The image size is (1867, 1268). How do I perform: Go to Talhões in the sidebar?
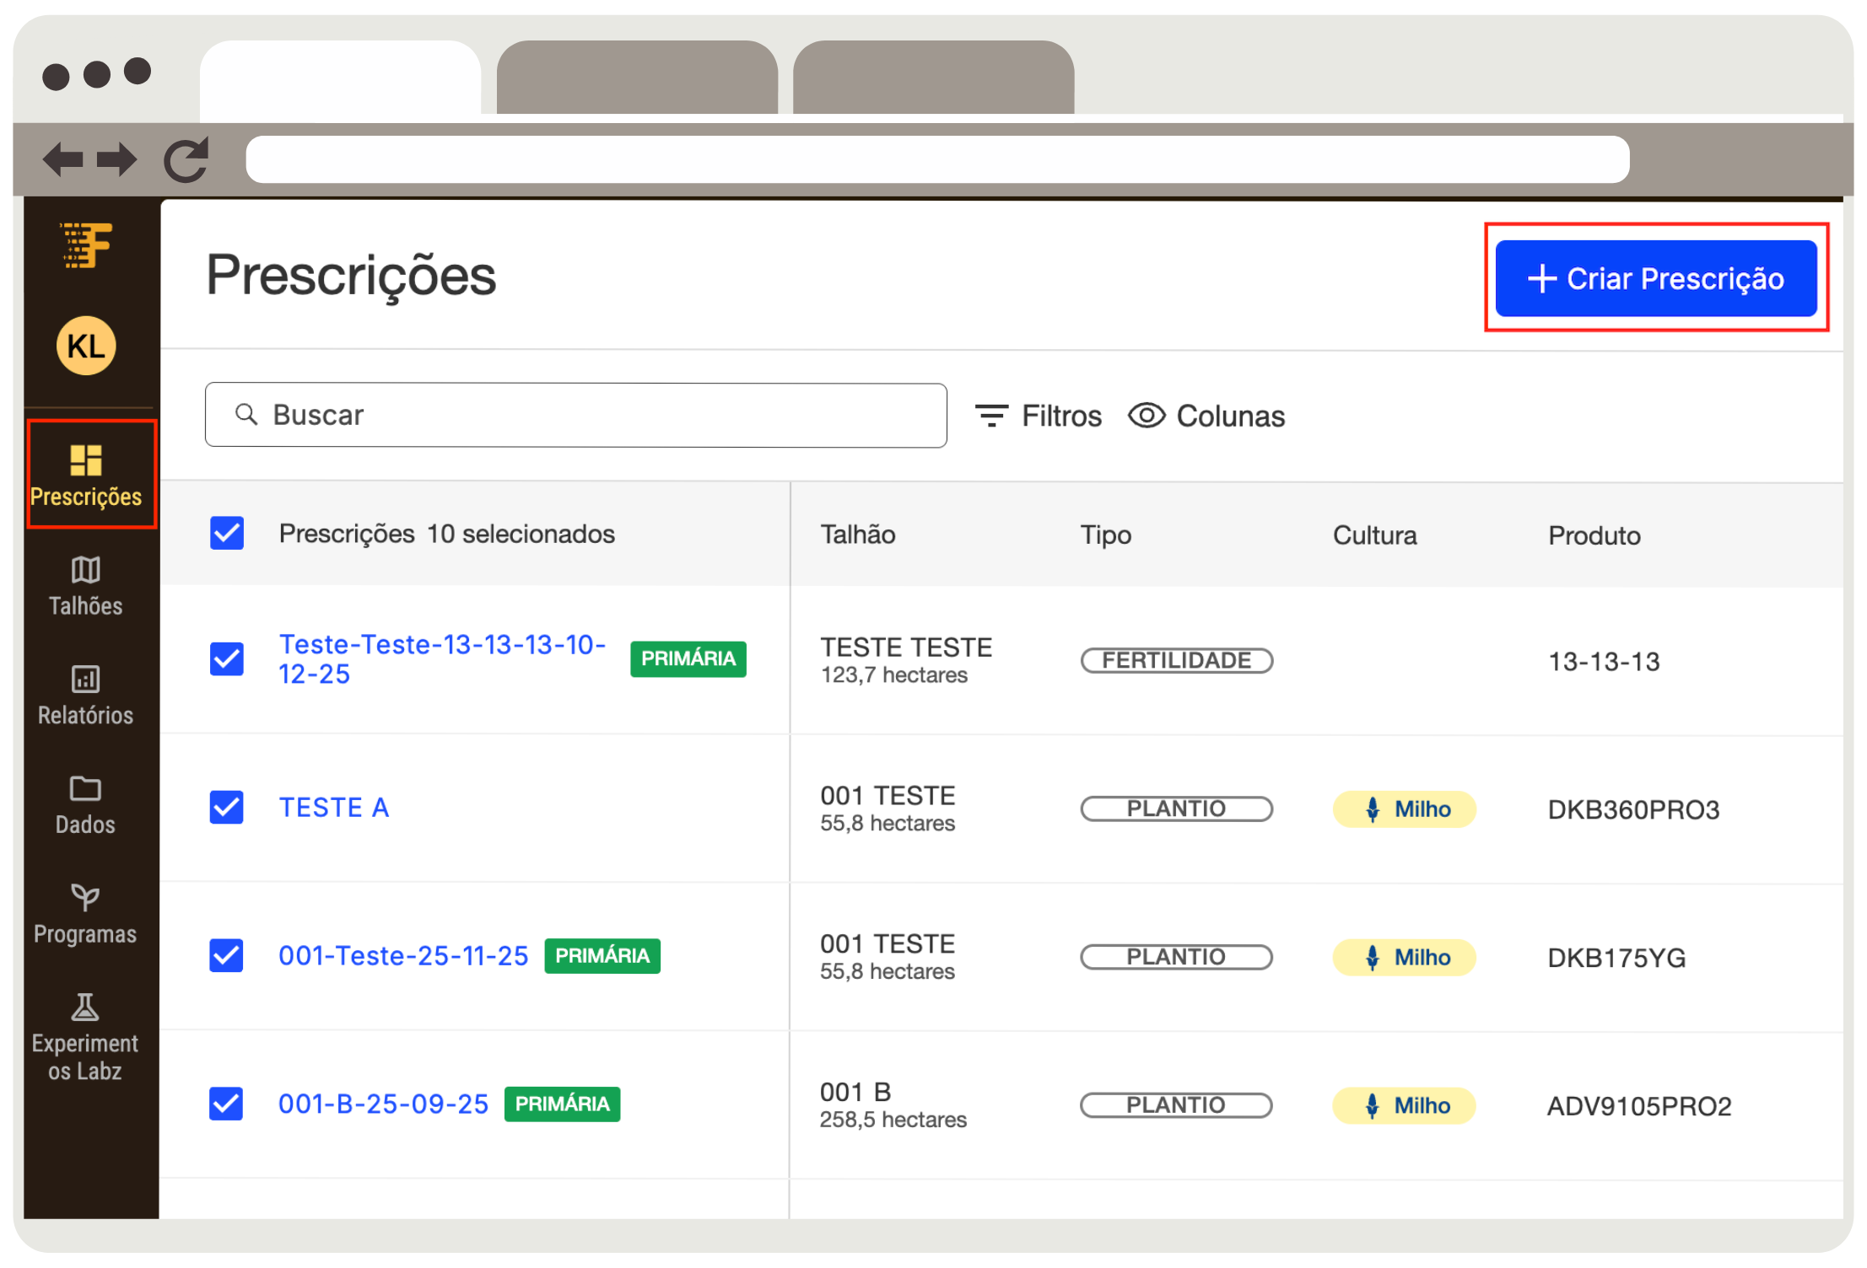[x=85, y=586]
